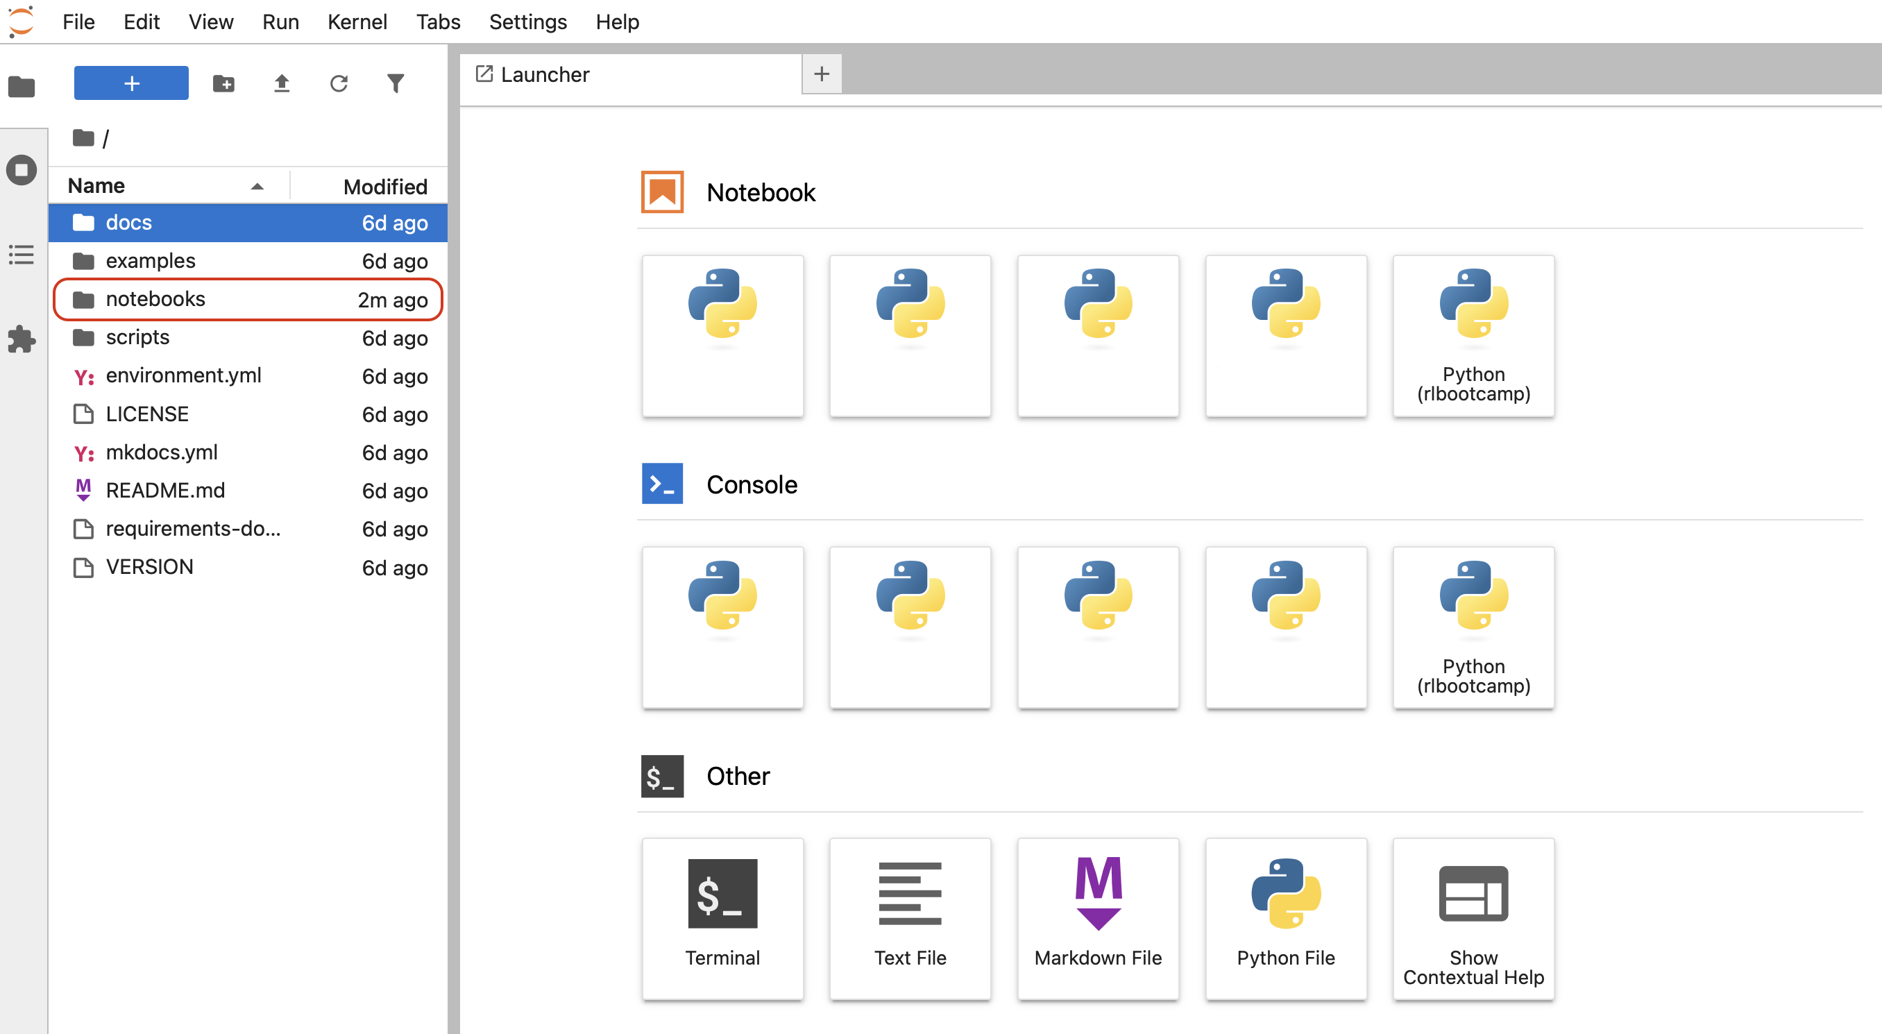Sort files by the Modified column
The width and height of the screenshot is (1882, 1034).
pos(370,185)
